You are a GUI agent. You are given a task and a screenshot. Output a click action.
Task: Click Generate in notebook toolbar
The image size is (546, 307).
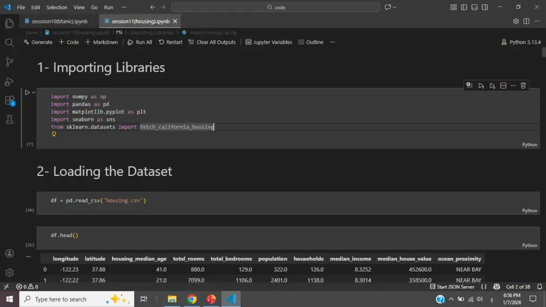38,42
